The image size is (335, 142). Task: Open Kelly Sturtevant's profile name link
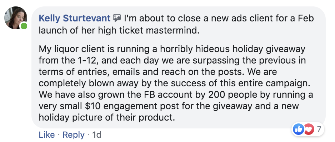75,19
